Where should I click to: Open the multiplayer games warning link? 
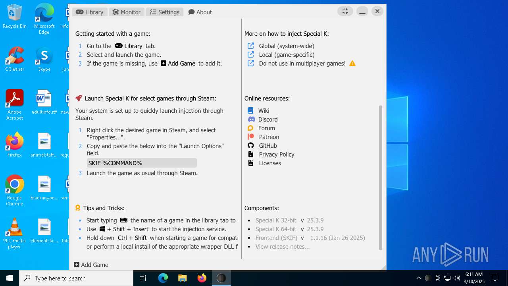coord(302,64)
